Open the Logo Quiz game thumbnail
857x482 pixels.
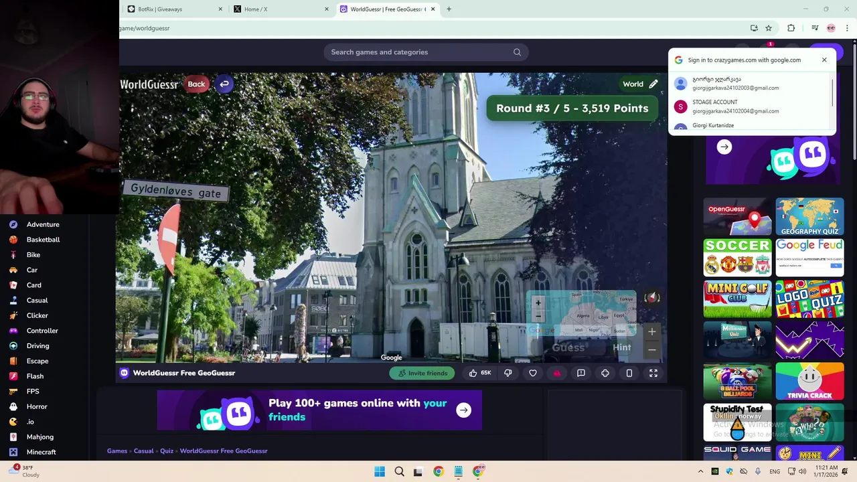[x=809, y=299]
